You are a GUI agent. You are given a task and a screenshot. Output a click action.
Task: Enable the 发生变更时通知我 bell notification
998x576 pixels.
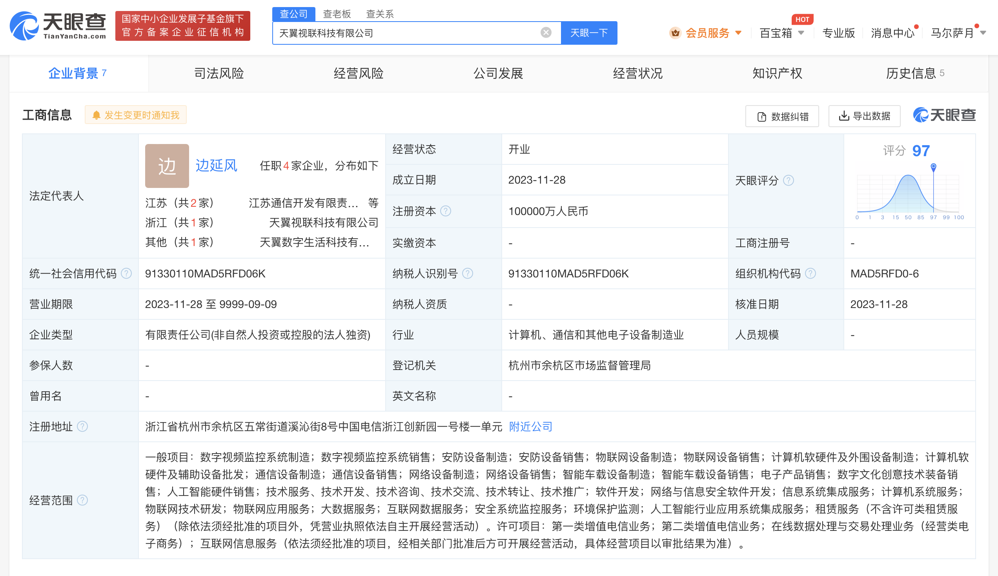pyautogui.click(x=136, y=115)
